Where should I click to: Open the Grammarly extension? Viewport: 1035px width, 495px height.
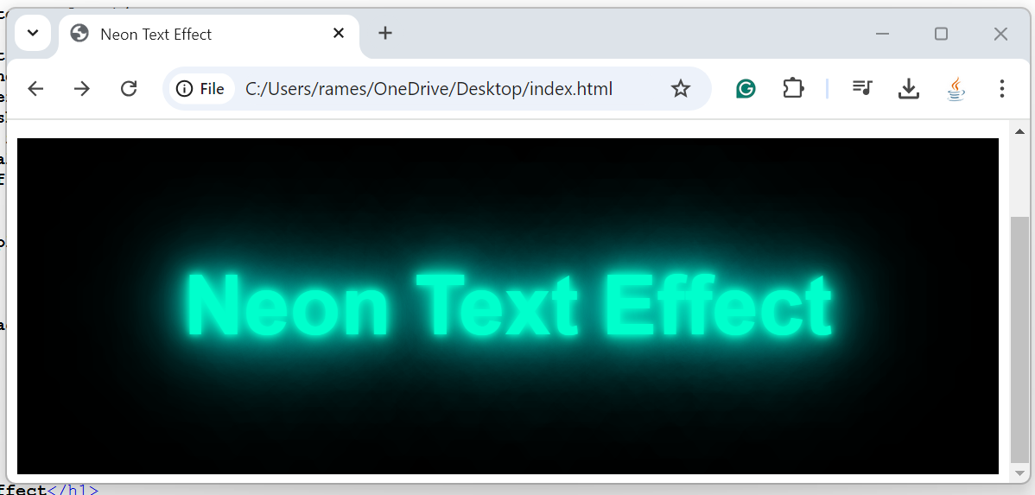click(746, 88)
